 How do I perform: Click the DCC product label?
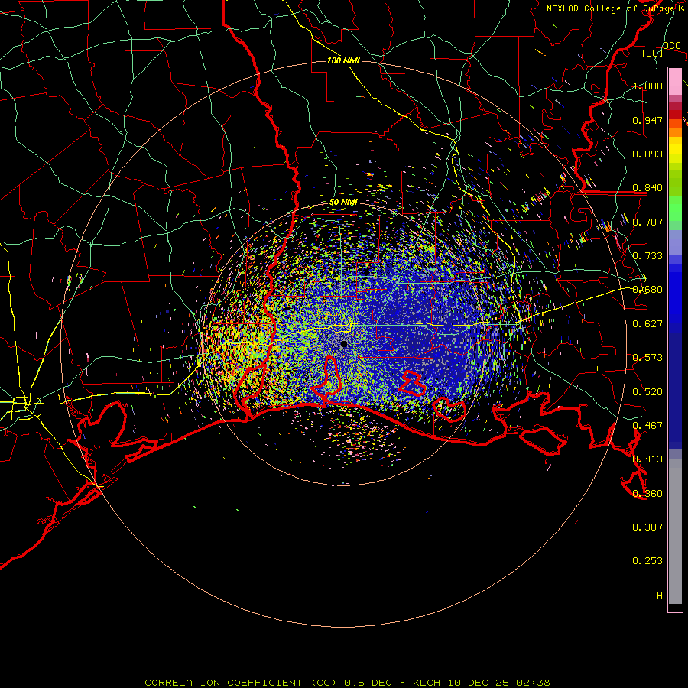[671, 46]
